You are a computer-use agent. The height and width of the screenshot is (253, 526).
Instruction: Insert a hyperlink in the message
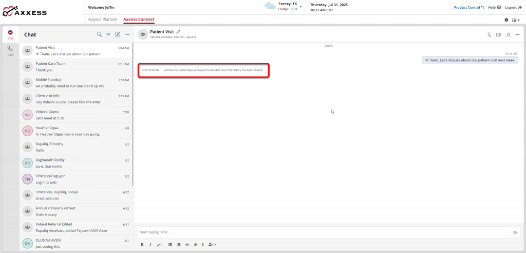187,244
